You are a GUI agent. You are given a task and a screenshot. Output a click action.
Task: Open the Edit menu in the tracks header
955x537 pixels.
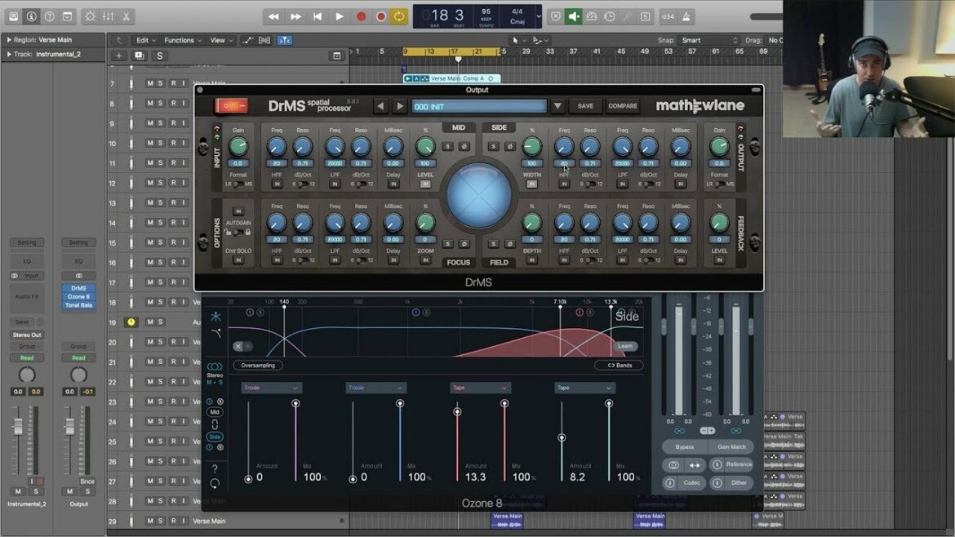(x=144, y=39)
